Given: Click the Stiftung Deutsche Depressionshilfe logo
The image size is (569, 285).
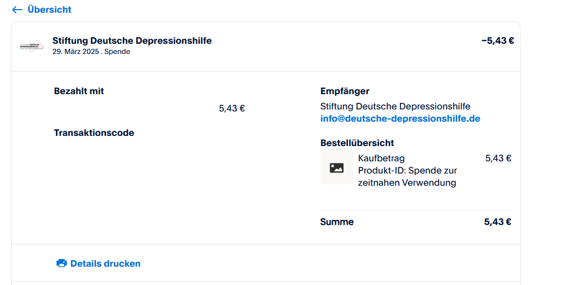Looking at the screenshot, I should click(x=32, y=46).
